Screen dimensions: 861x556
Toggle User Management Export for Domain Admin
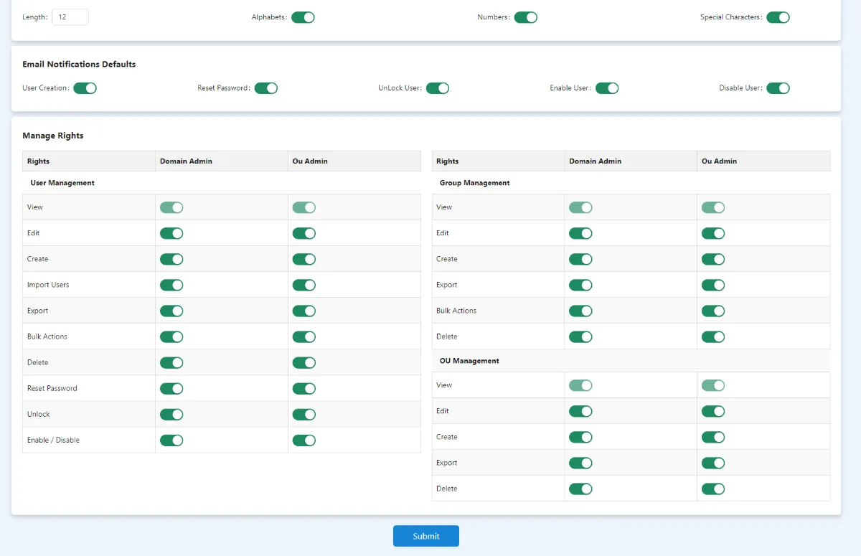click(171, 311)
